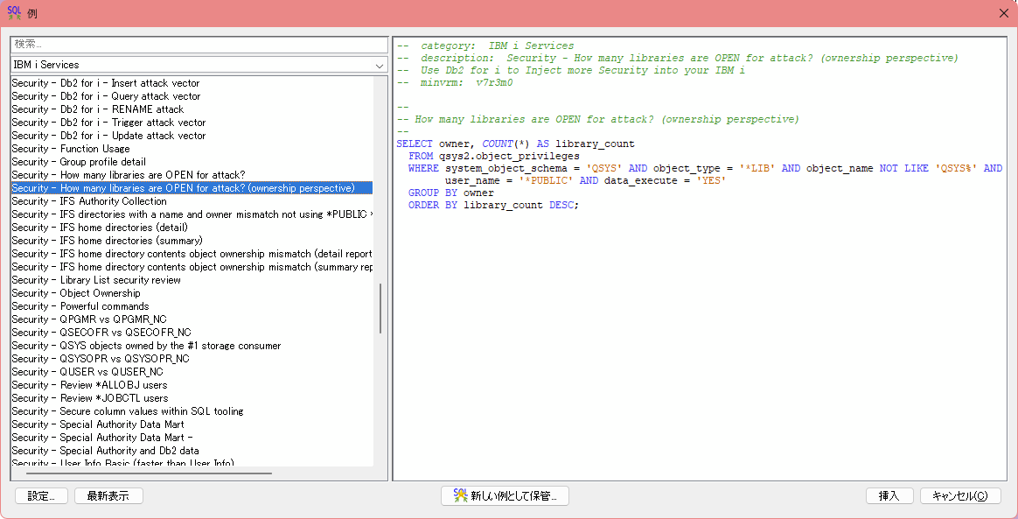Image resolution: width=1018 pixels, height=519 pixels.
Task: Click the 最新表示 refresh button
Action: [x=108, y=495]
